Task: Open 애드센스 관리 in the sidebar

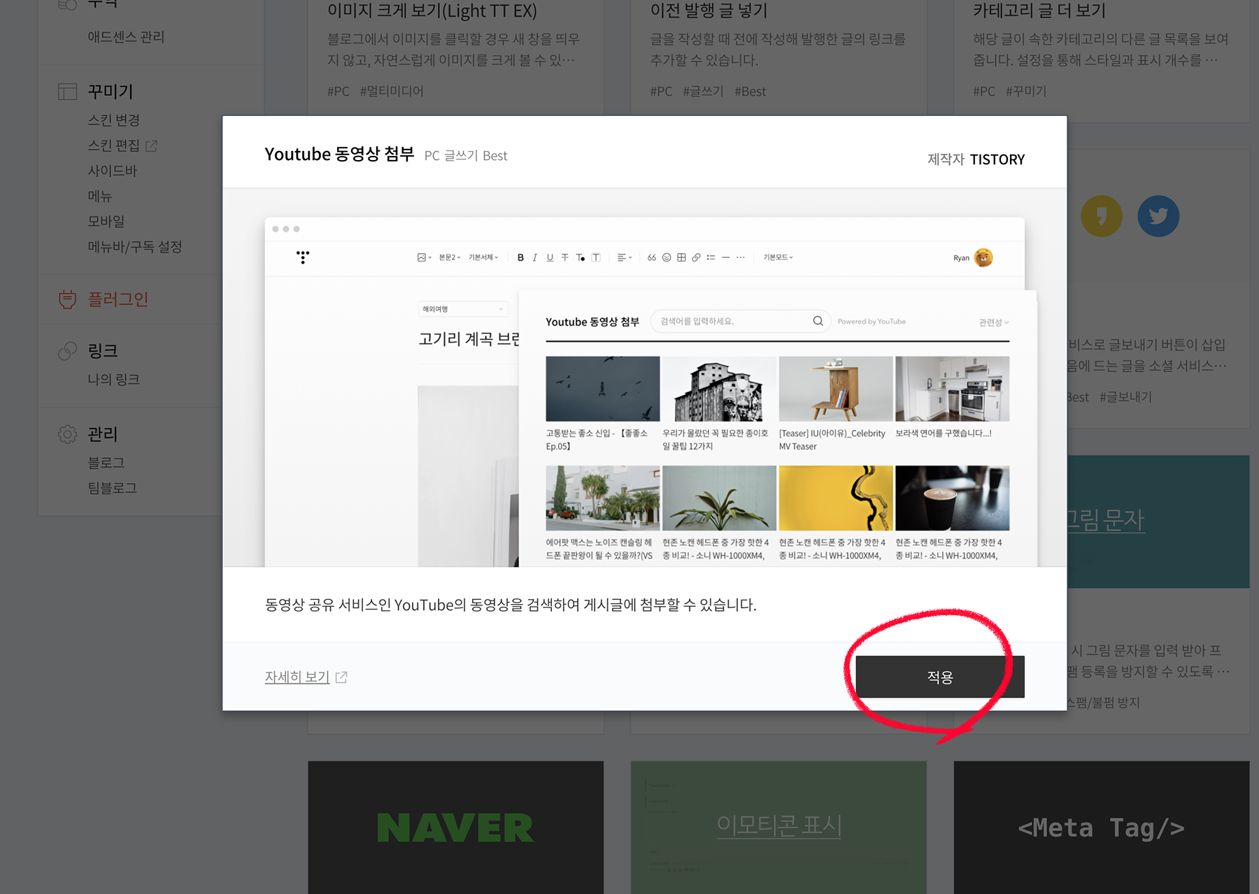Action: point(126,37)
